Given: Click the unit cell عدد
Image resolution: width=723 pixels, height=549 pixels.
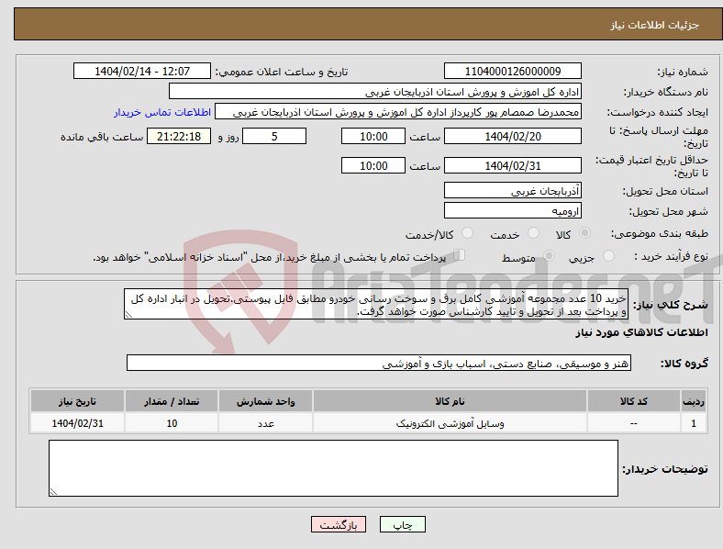Looking at the screenshot, I should point(265,423).
